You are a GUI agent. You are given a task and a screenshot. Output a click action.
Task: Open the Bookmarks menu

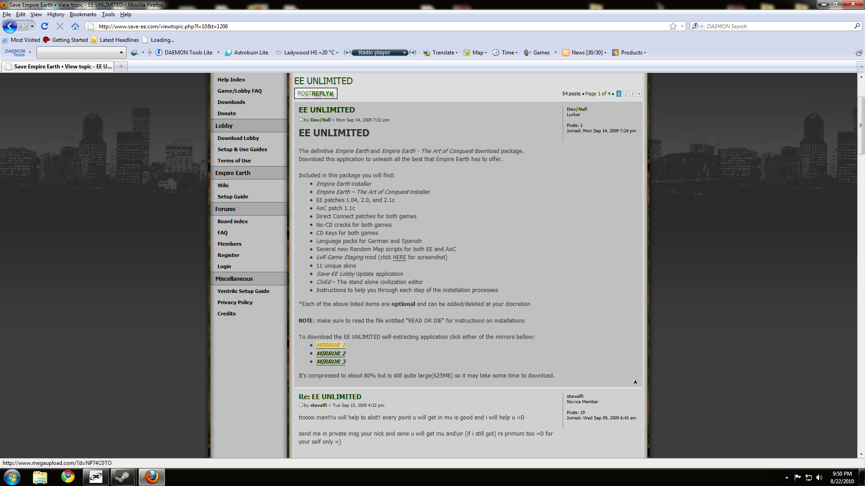(x=83, y=14)
